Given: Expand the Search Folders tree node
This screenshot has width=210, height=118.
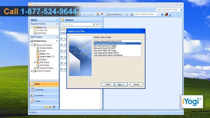Looking at the screenshot, I should 35,68.
